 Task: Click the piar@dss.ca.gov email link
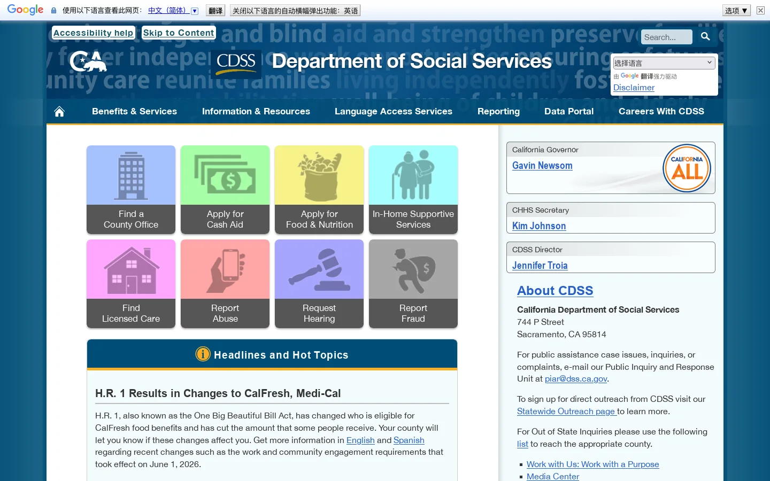click(x=576, y=378)
